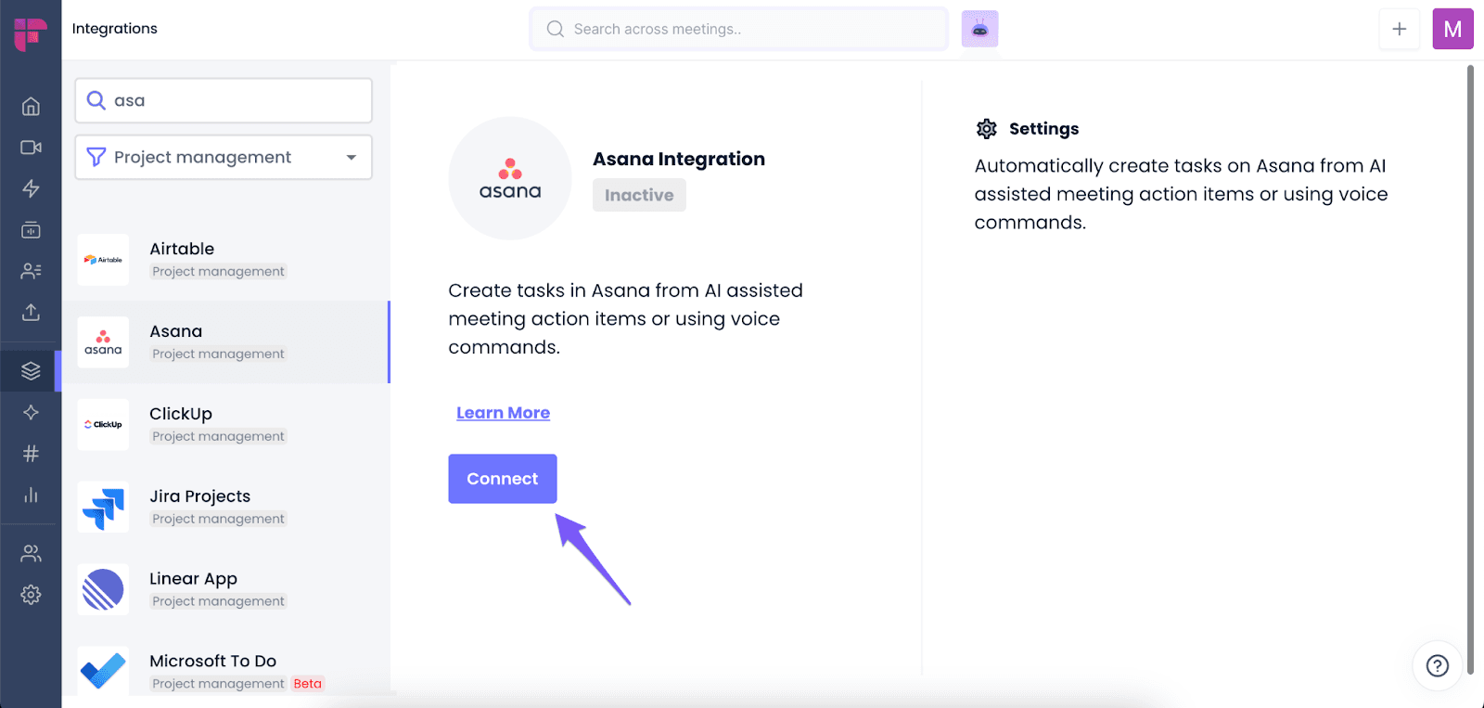Expand the Project management filter dropdown
The image size is (1484, 708).
[224, 157]
